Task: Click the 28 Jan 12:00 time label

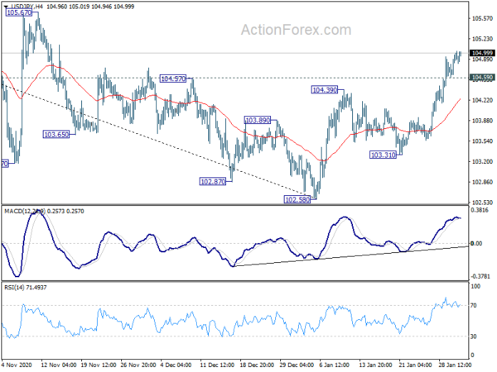Action: pos(456,365)
